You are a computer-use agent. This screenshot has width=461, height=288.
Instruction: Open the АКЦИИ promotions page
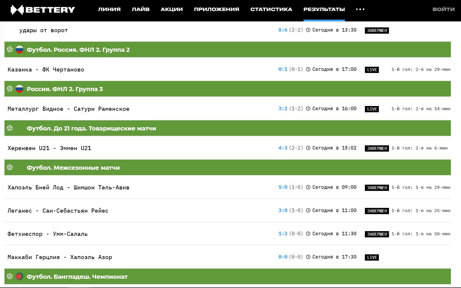click(x=172, y=9)
